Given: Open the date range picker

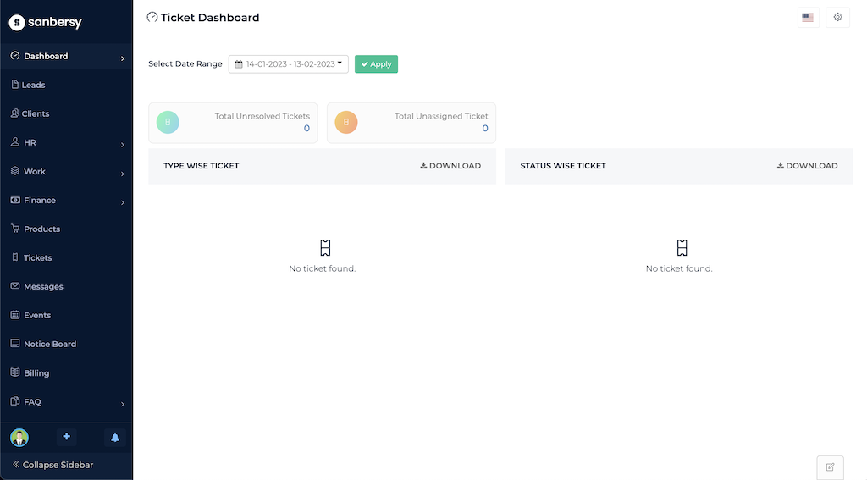Looking at the screenshot, I should tap(289, 64).
